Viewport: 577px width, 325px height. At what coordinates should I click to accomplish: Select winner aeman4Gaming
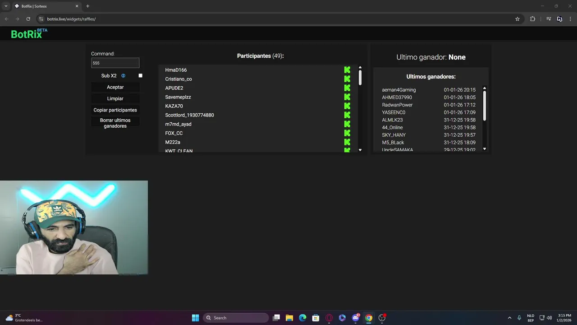click(399, 90)
